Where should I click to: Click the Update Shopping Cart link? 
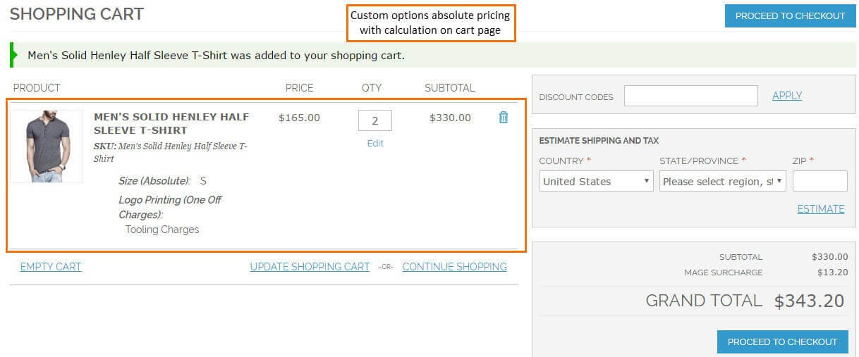coord(310,267)
